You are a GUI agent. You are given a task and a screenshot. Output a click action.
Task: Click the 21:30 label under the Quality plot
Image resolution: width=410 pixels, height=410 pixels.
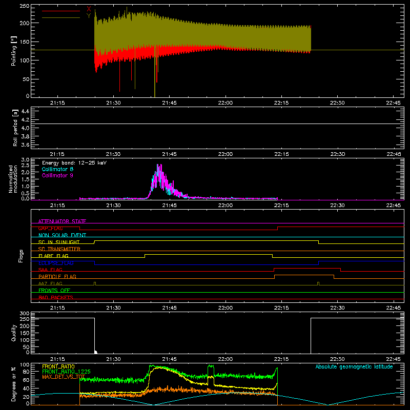(113, 359)
